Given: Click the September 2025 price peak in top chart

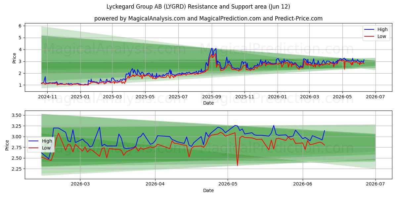Looking at the screenshot, I should point(212,49).
